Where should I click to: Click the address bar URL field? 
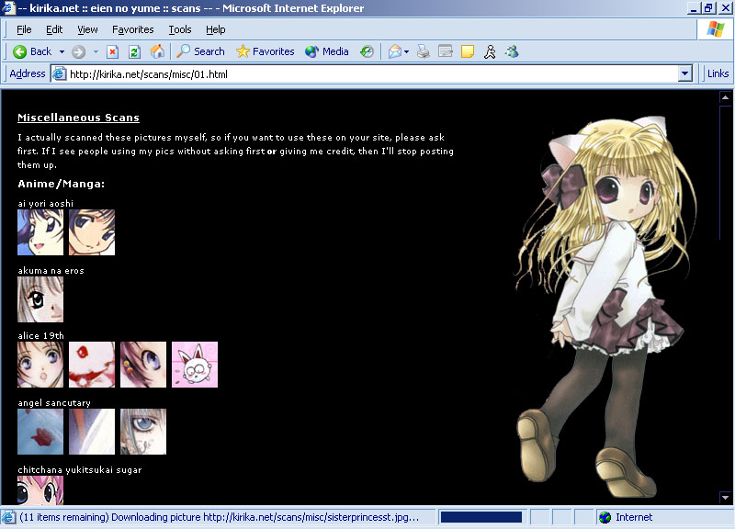367,73
